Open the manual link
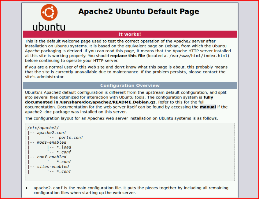The image size is (259, 199). (208, 107)
